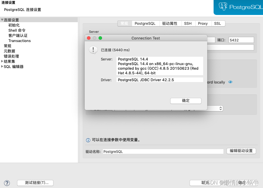Switch to the PostgreSQL tab
Viewport: 263px width, 188px height.
coord(145,24)
